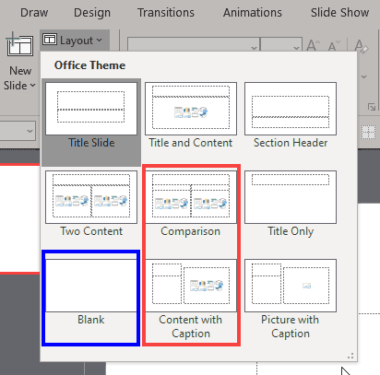The image size is (380, 375).
Task: Click the dotted grid icon beside the gallery
Action: click(x=368, y=133)
